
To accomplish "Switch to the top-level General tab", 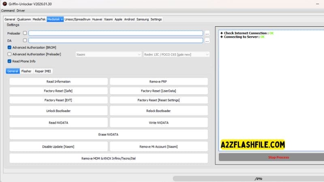I will [x=10, y=19].
